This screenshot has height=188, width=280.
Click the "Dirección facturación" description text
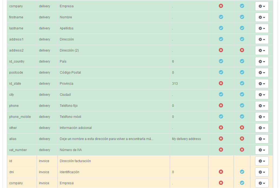click(x=75, y=161)
